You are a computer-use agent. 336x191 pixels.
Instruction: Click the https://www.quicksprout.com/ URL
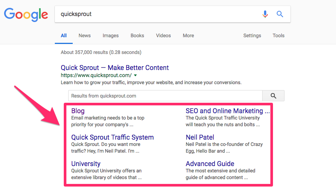coord(96,75)
